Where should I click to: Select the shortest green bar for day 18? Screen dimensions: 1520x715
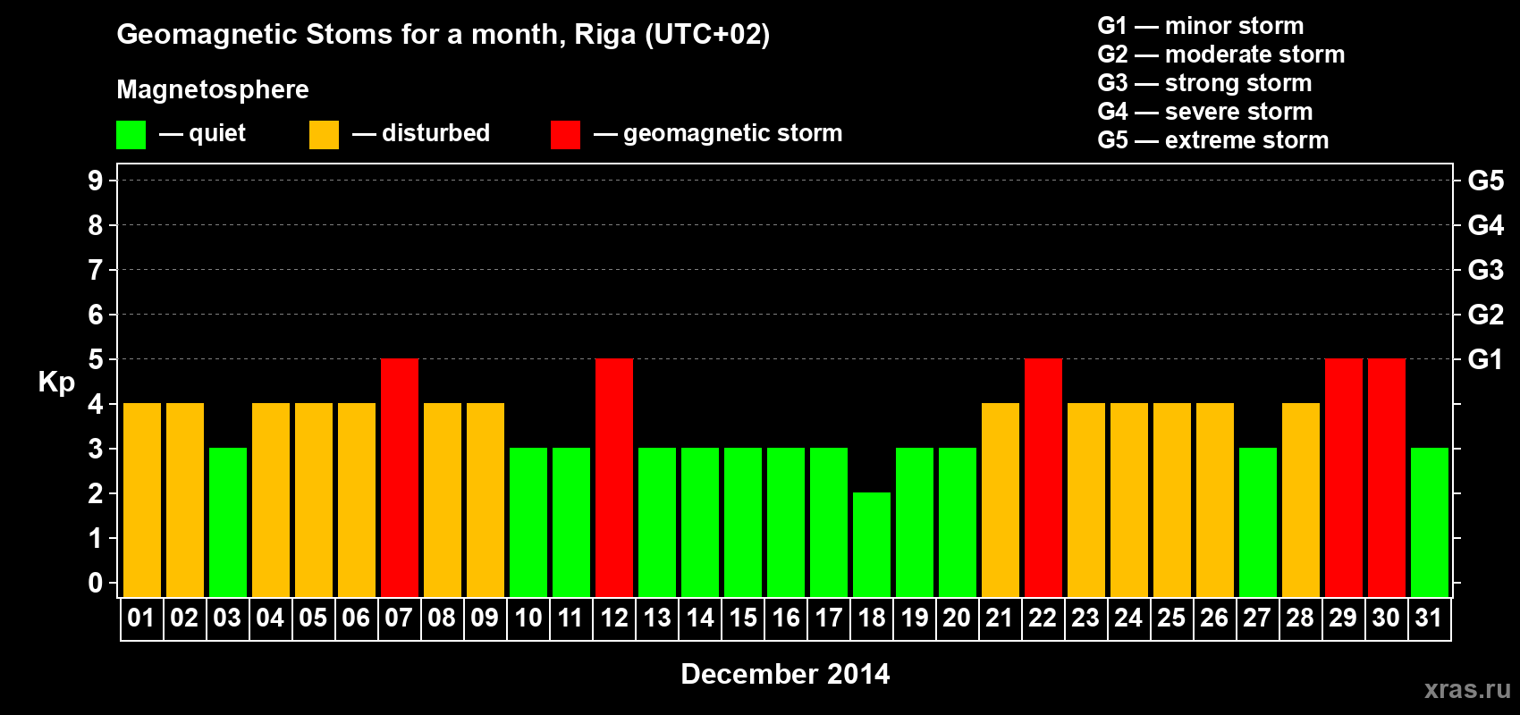(x=872, y=544)
